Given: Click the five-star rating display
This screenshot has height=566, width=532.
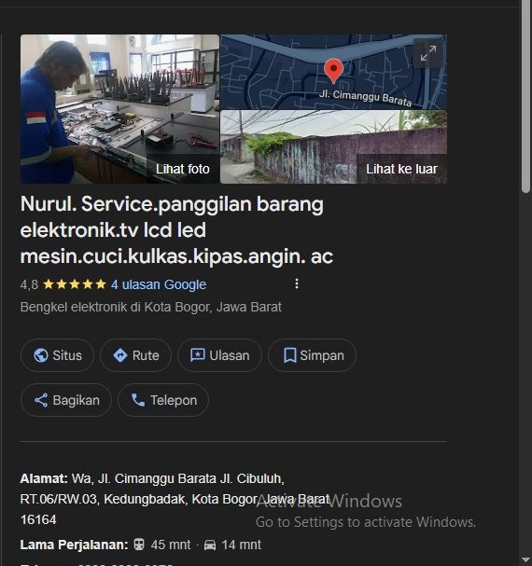Looking at the screenshot, I should click(75, 284).
